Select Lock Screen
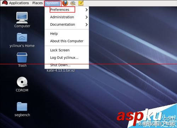This screenshot has height=128, width=177. click(x=67, y=50)
